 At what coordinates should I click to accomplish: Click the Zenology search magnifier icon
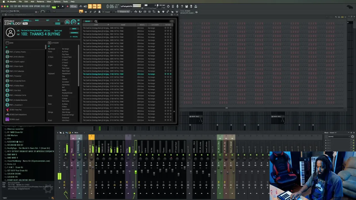(96, 21)
